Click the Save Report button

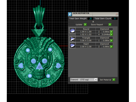[99, 25]
